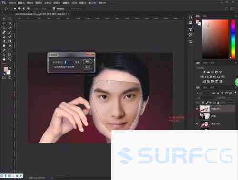Open the File menu

12,3
